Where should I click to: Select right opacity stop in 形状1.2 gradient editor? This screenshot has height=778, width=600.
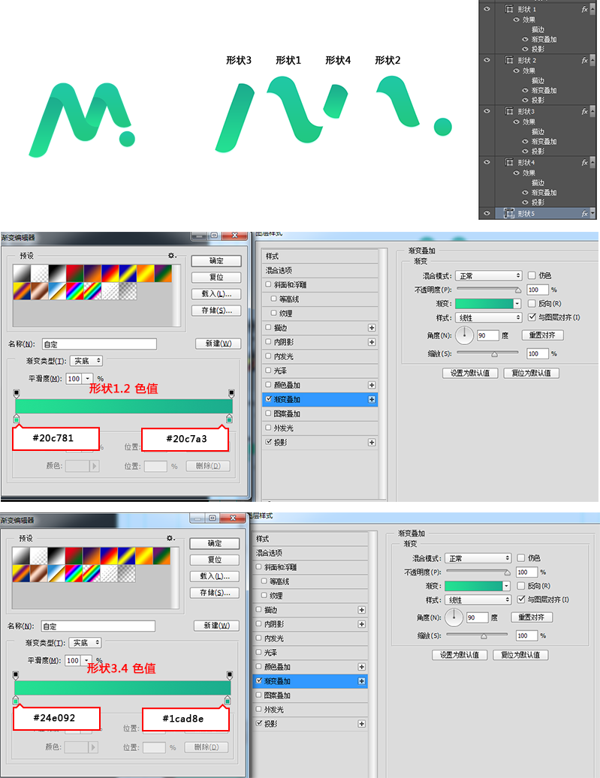click(231, 394)
